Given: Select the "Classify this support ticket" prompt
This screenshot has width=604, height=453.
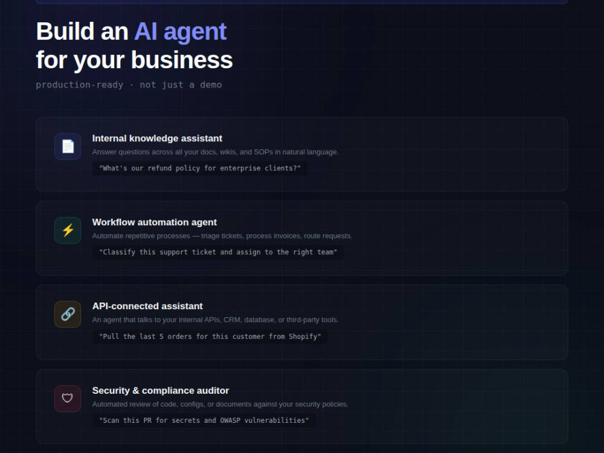Looking at the screenshot, I should (218, 252).
